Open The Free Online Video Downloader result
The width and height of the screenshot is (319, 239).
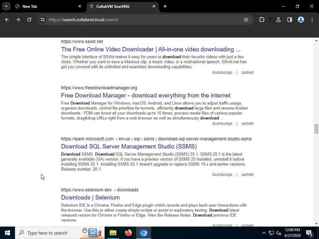point(150,49)
